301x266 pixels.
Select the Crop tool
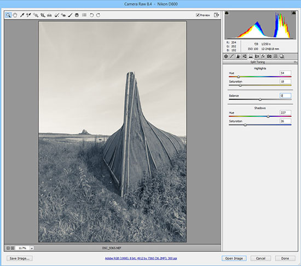[x=43, y=15]
